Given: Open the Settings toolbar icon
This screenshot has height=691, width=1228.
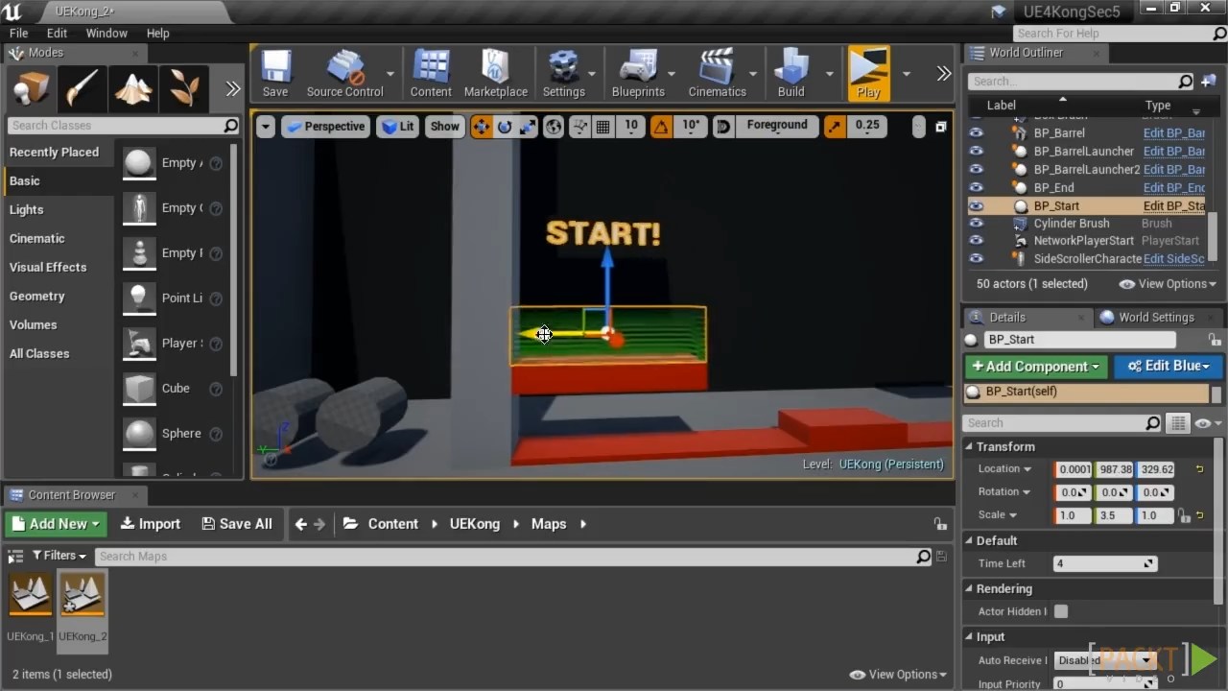Looking at the screenshot, I should tap(563, 74).
